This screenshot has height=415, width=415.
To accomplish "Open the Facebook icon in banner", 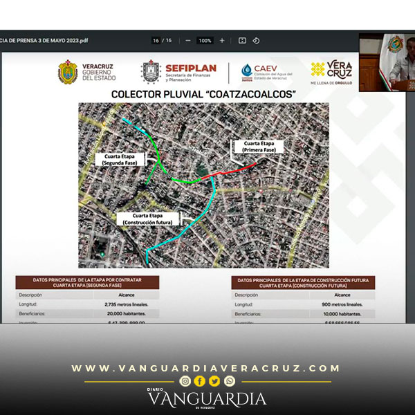I will 200,381.
